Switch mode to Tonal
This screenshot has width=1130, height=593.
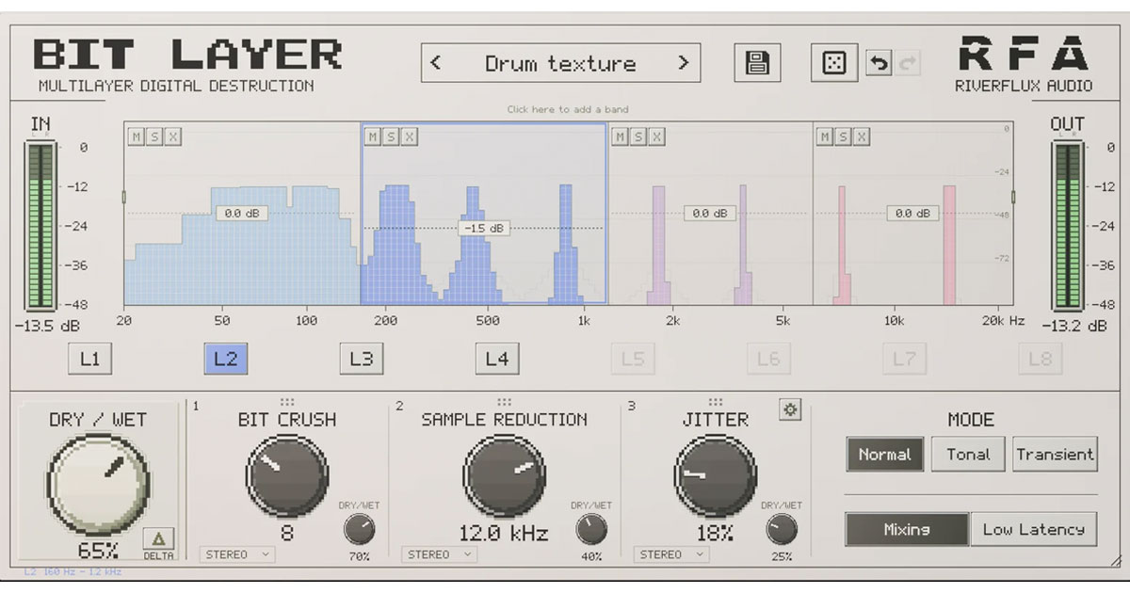(x=968, y=455)
